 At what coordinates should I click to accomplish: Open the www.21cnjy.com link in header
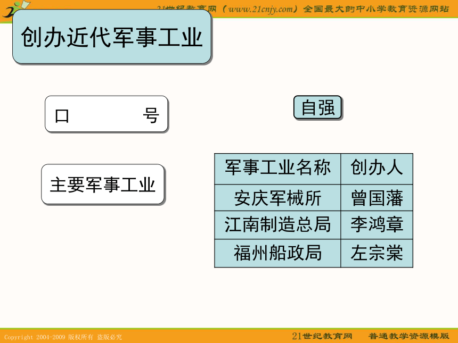click(260, 9)
